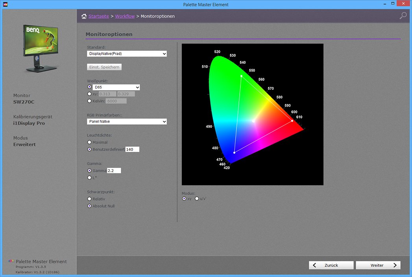This screenshot has width=412, height=277.
Task: Click the Kalibrator: V1.3.2 (1D186) text
Action: pos(37,272)
